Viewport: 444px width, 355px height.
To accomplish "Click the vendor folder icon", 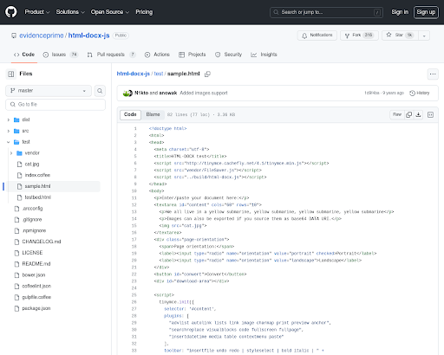I will (x=19, y=153).
